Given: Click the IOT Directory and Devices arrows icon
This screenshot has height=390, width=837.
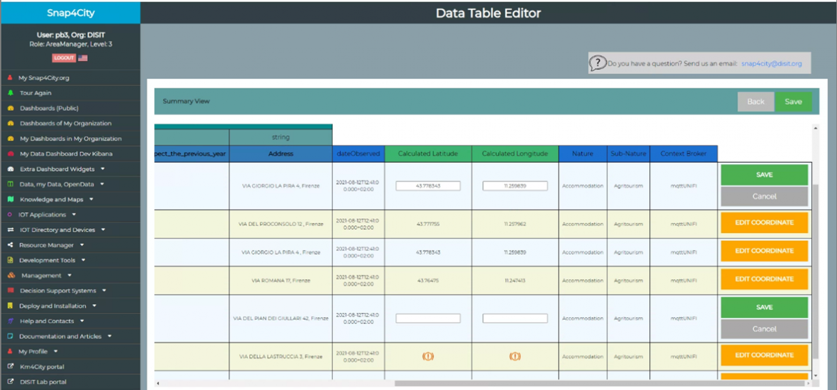Looking at the screenshot, I should coord(10,230).
